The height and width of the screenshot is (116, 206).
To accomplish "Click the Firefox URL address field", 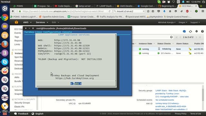I will [63, 11].
